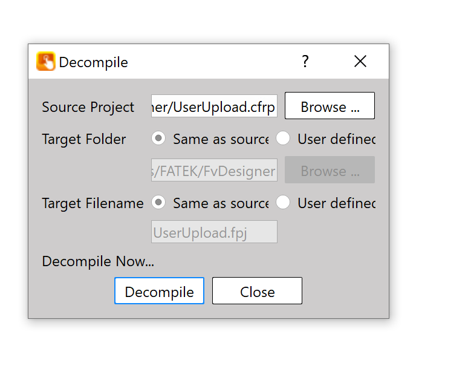Image resolution: width=471 pixels, height=369 pixels.
Task: Choose User defined for Target Filename
Action: tap(283, 203)
